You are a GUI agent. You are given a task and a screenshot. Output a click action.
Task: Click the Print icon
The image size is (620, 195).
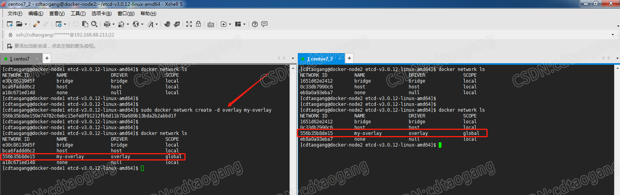pyautogui.click(x=107, y=24)
